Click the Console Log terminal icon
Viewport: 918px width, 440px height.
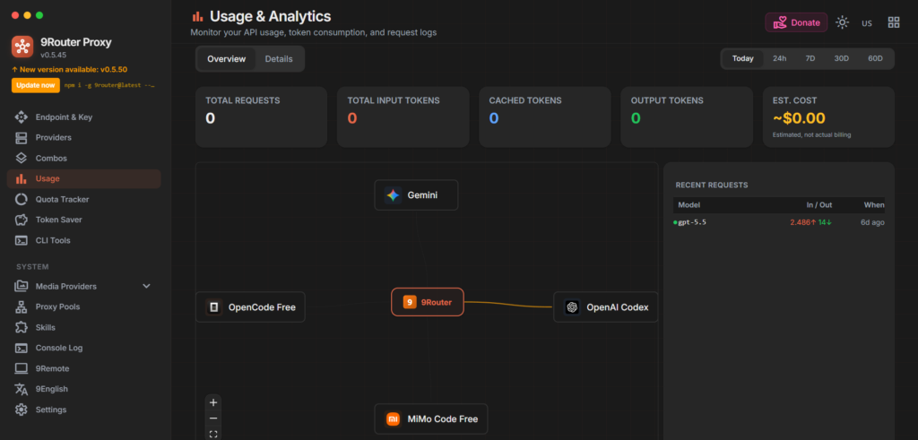point(22,348)
